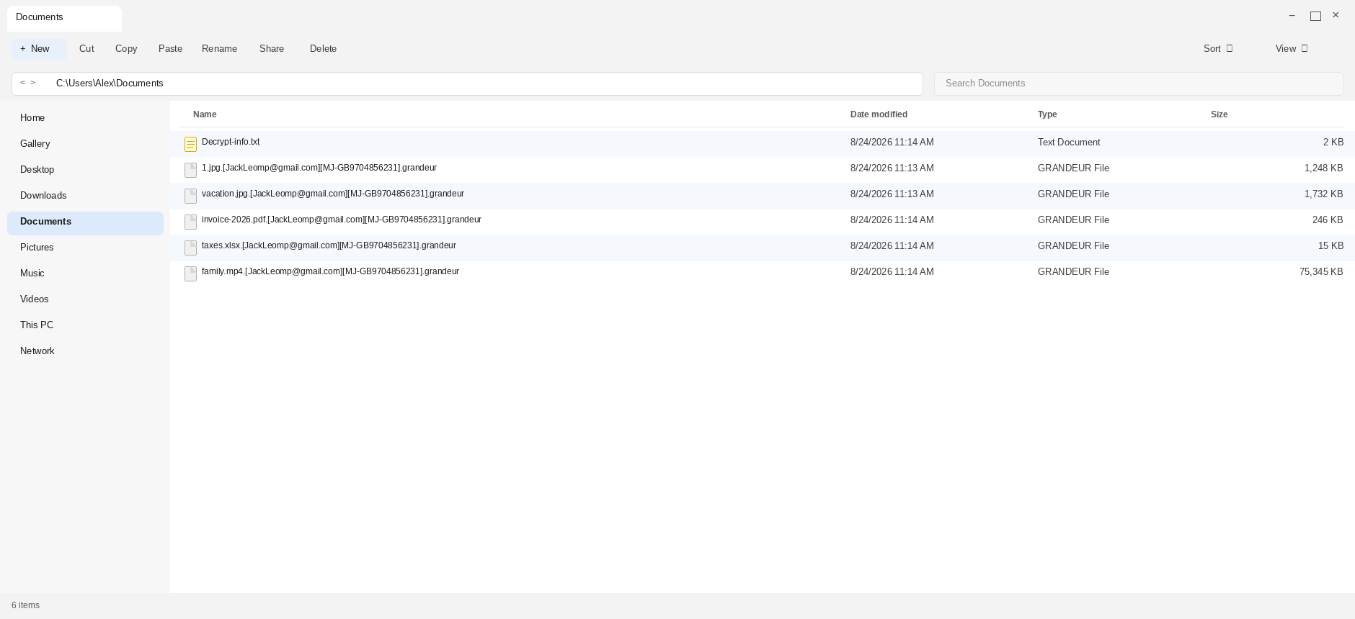Click the family.mp4 grandeur file icon
1355x619 pixels.
pos(190,274)
